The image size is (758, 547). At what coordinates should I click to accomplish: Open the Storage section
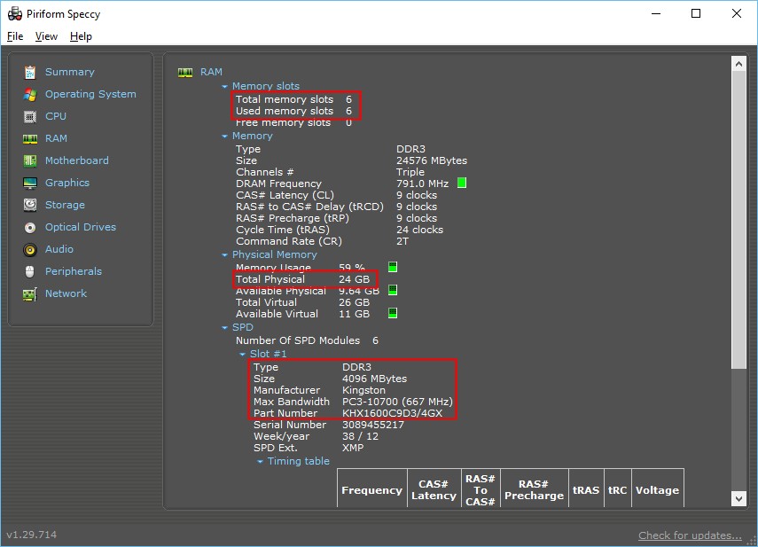click(65, 205)
